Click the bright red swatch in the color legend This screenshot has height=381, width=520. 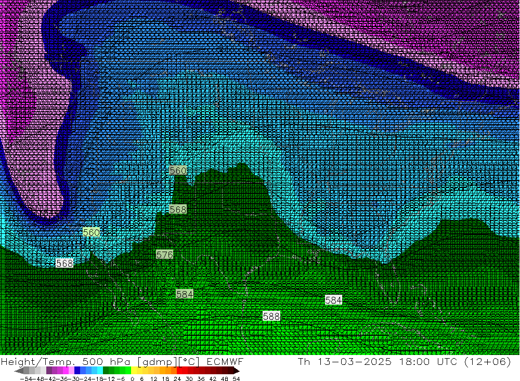[x=179, y=371]
